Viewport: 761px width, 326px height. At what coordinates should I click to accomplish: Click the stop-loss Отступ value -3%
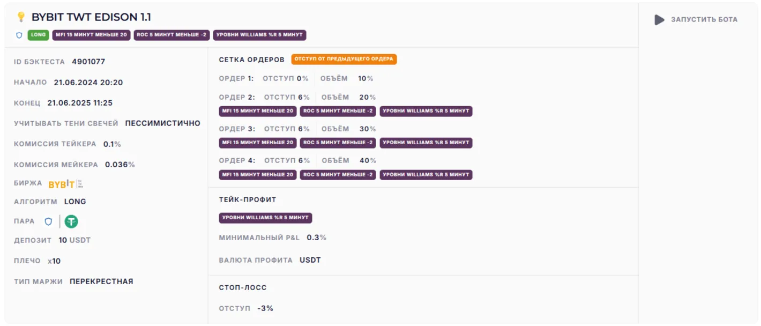tap(265, 308)
